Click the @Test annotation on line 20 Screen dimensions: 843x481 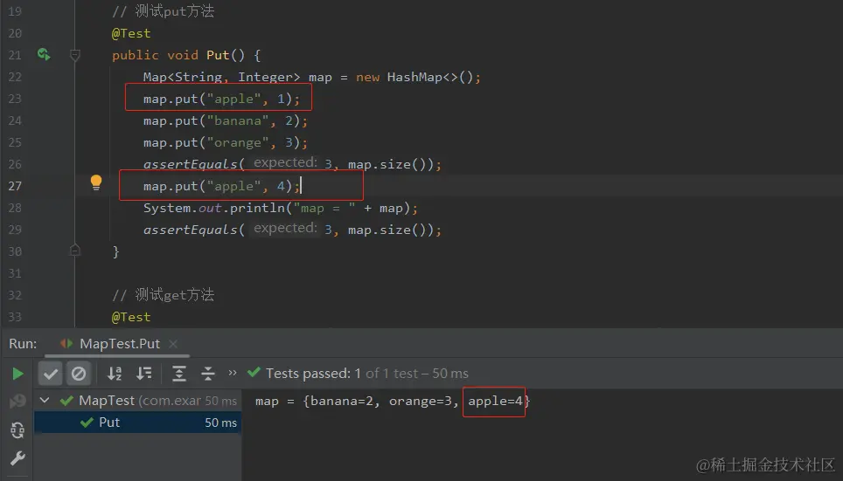(131, 33)
